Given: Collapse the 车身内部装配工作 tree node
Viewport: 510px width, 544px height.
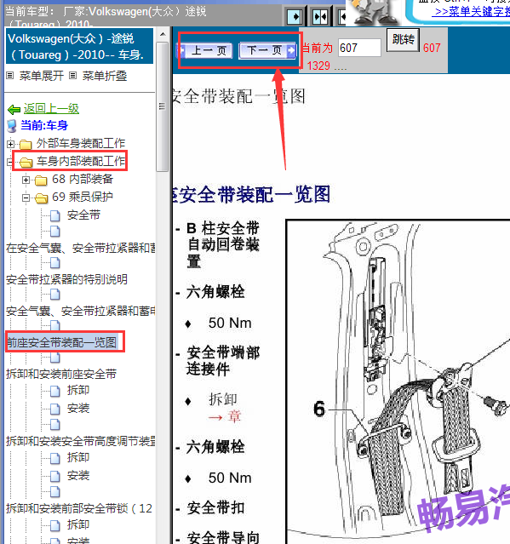Looking at the screenshot, I should [10, 162].
